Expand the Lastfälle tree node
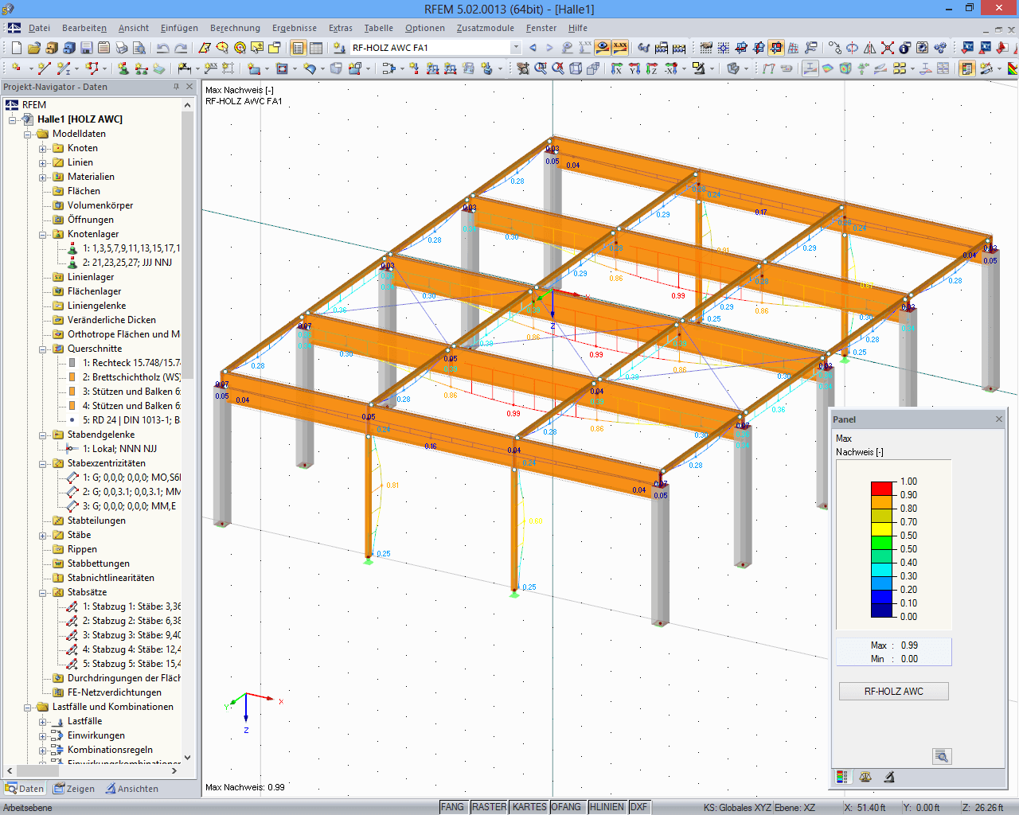 click(x=43, y=721)
